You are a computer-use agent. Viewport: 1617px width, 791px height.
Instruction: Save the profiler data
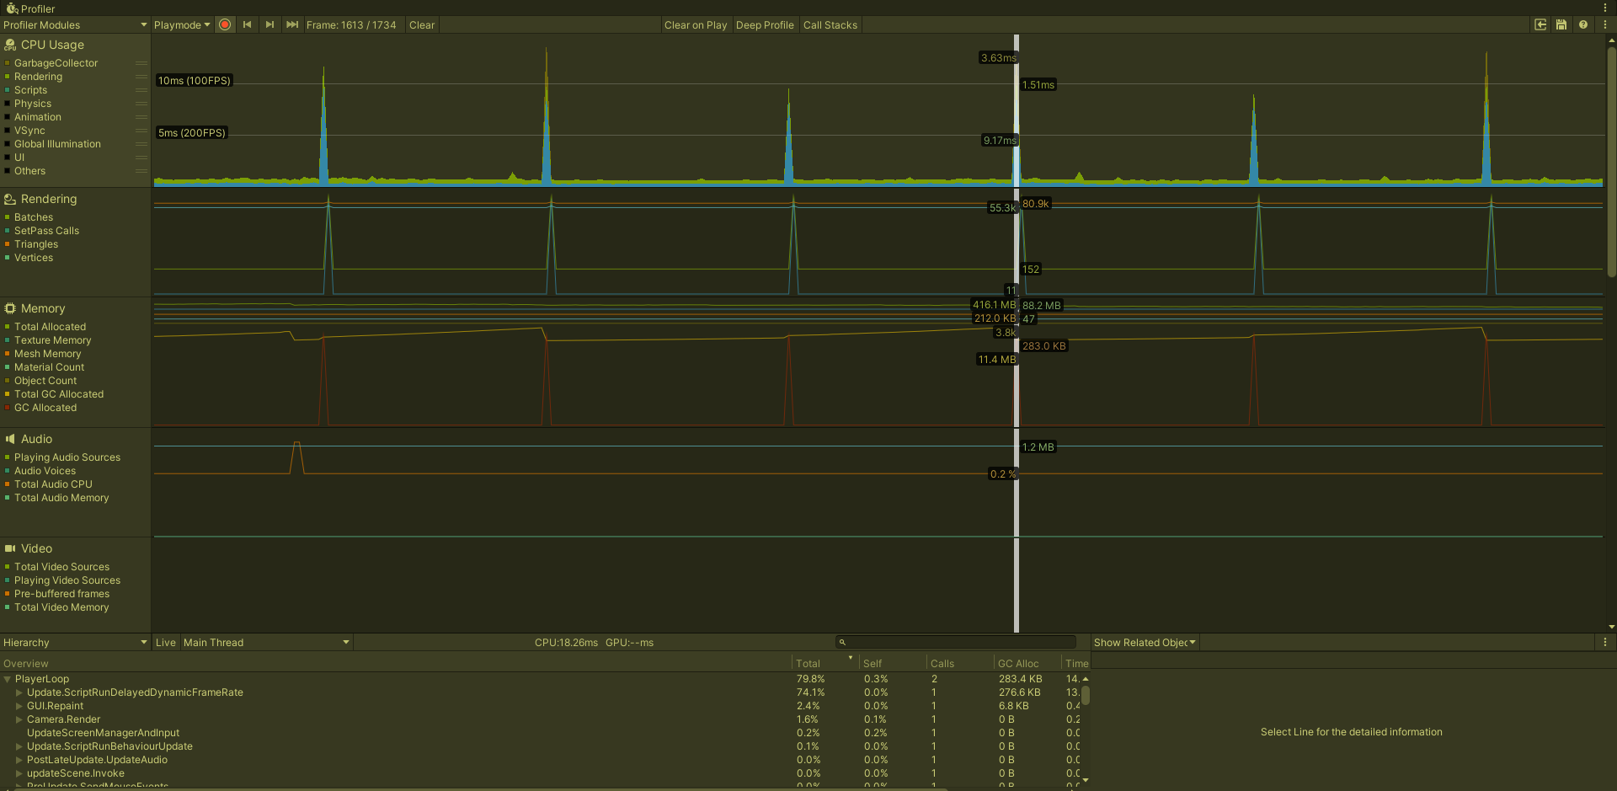point(1561,24)
